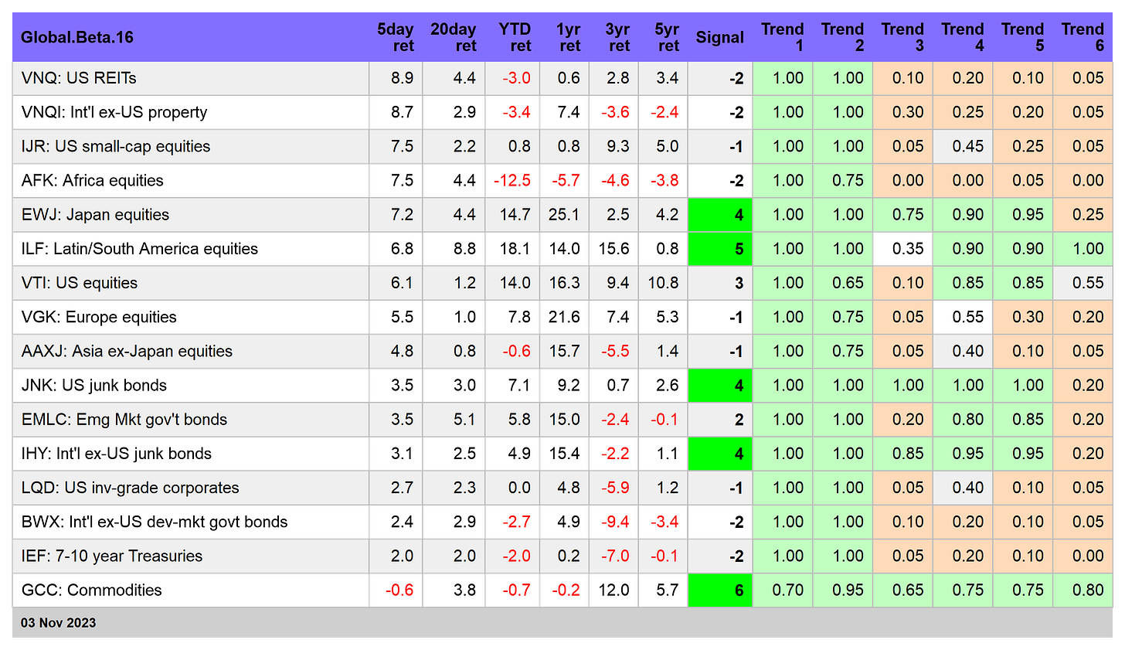Click the Trend 6 column header
Viewport: 1125px width, 650px height.
[x=1083, y=37]
